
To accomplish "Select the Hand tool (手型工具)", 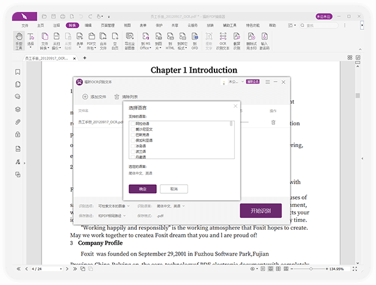I will [x=19, y=41].
